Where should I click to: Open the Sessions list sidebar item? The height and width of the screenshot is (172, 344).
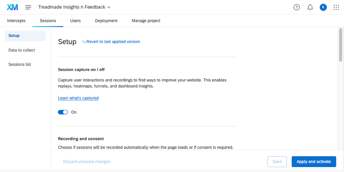[20, 64]
